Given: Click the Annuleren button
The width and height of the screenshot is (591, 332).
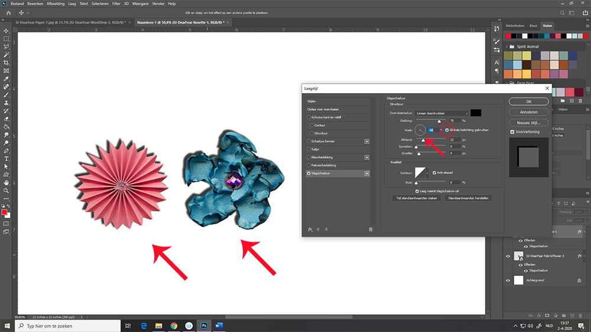Looking at the screenshot, I should [528, 112].
